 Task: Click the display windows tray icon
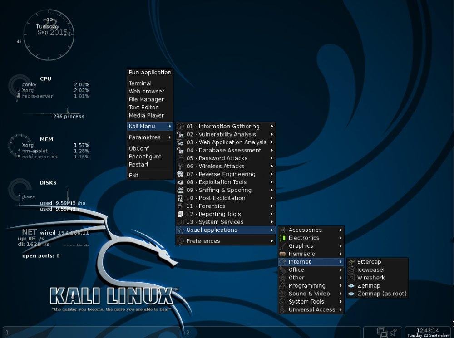point(382,332)
